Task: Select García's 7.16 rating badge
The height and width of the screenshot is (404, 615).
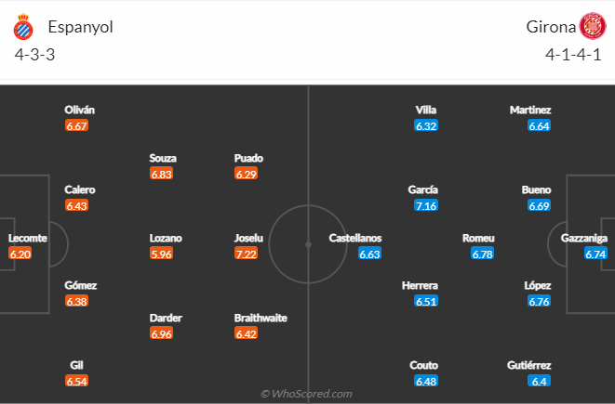Action: (426, 205)
